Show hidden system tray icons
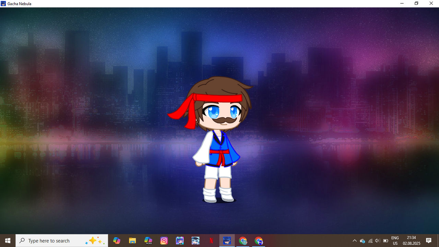Viewport: 439px width, 247px height. [x=355, y=241]
